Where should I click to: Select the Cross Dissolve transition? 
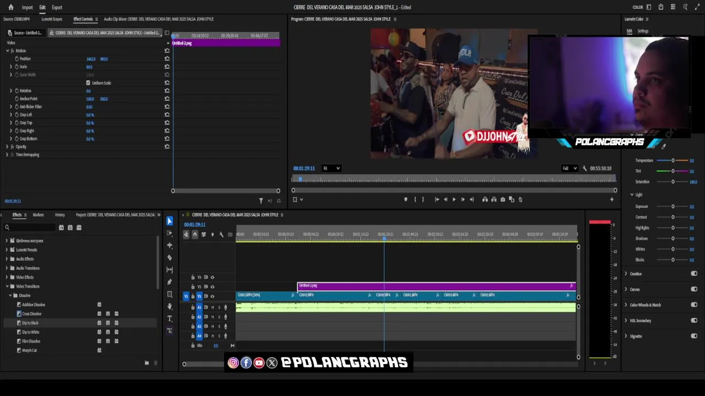click(x=31, y=314)
